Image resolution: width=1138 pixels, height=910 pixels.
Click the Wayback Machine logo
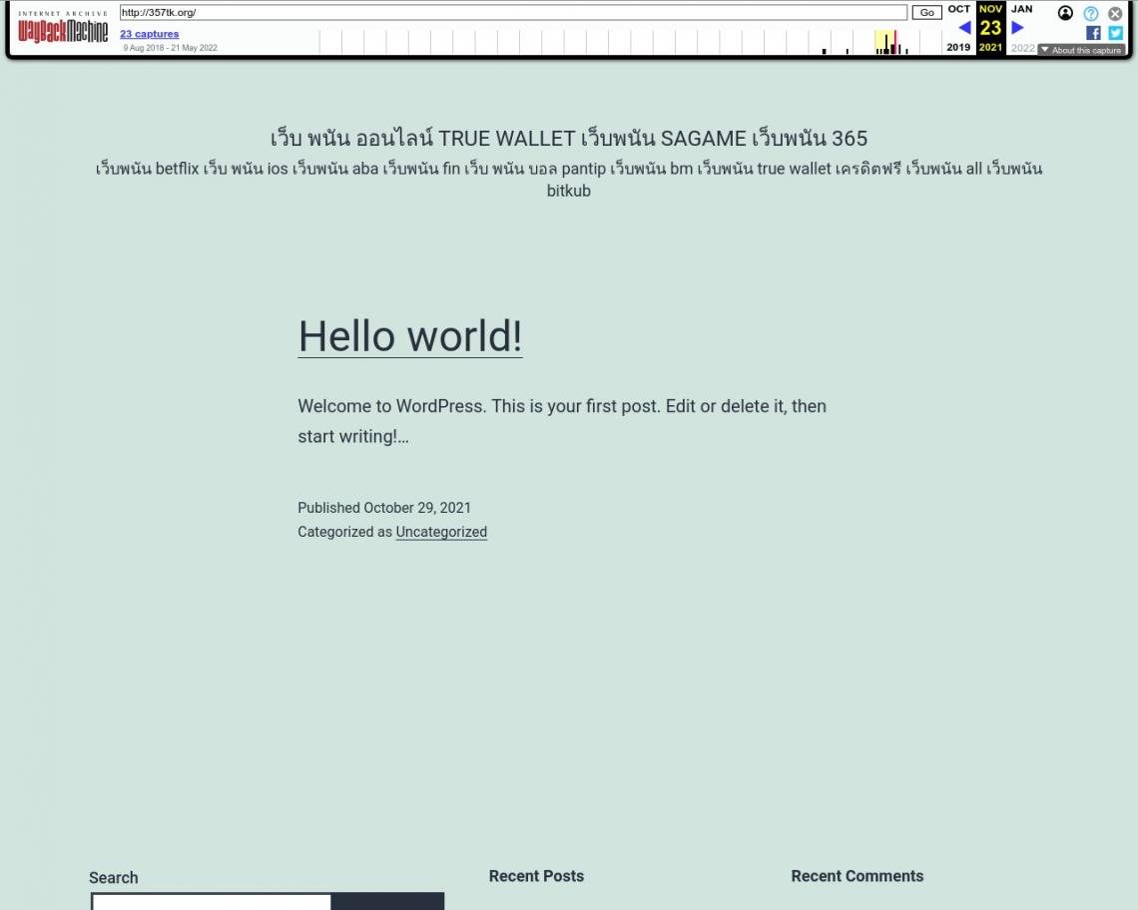(x=63, y=31)
